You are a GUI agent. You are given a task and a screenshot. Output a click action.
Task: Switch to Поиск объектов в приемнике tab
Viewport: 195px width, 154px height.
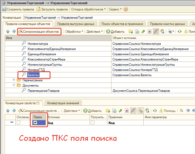click(x=122, y=24)
